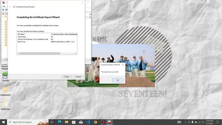This screenshot has width=222, height=125.
Task: Click the wizard's back arrow
Action: [x=10, y=7]
